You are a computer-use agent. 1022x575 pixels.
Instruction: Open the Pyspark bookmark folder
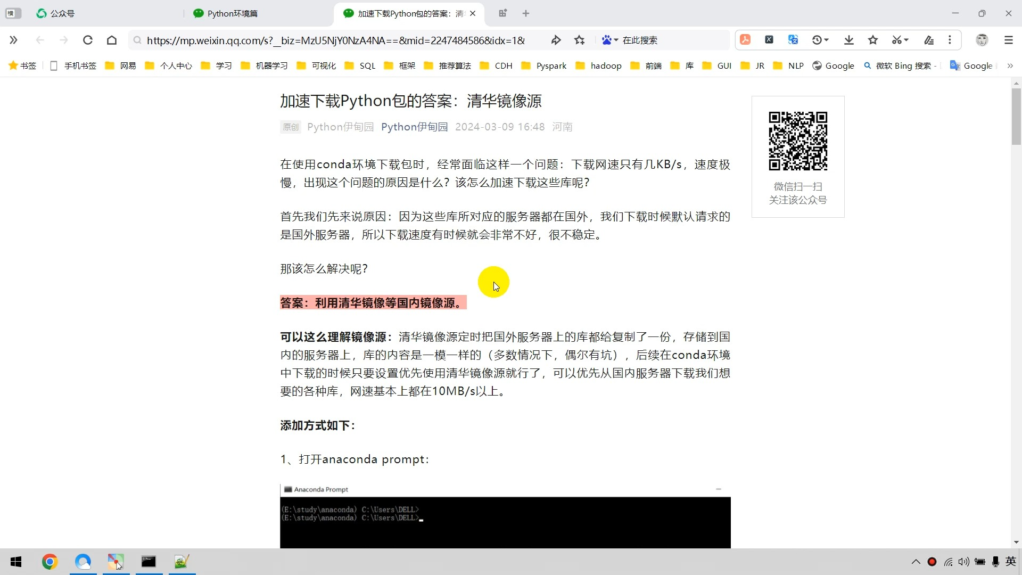pos(544,65)
